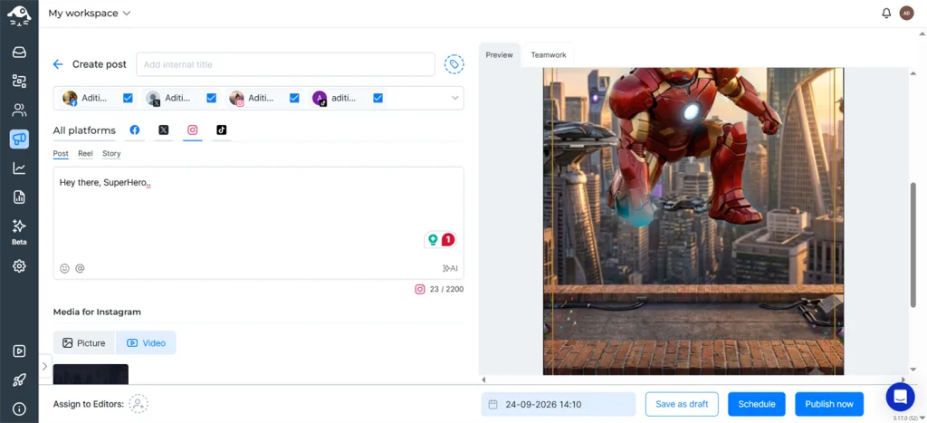
Task: Click Save as draft
Action: click(x=682, y=404)
